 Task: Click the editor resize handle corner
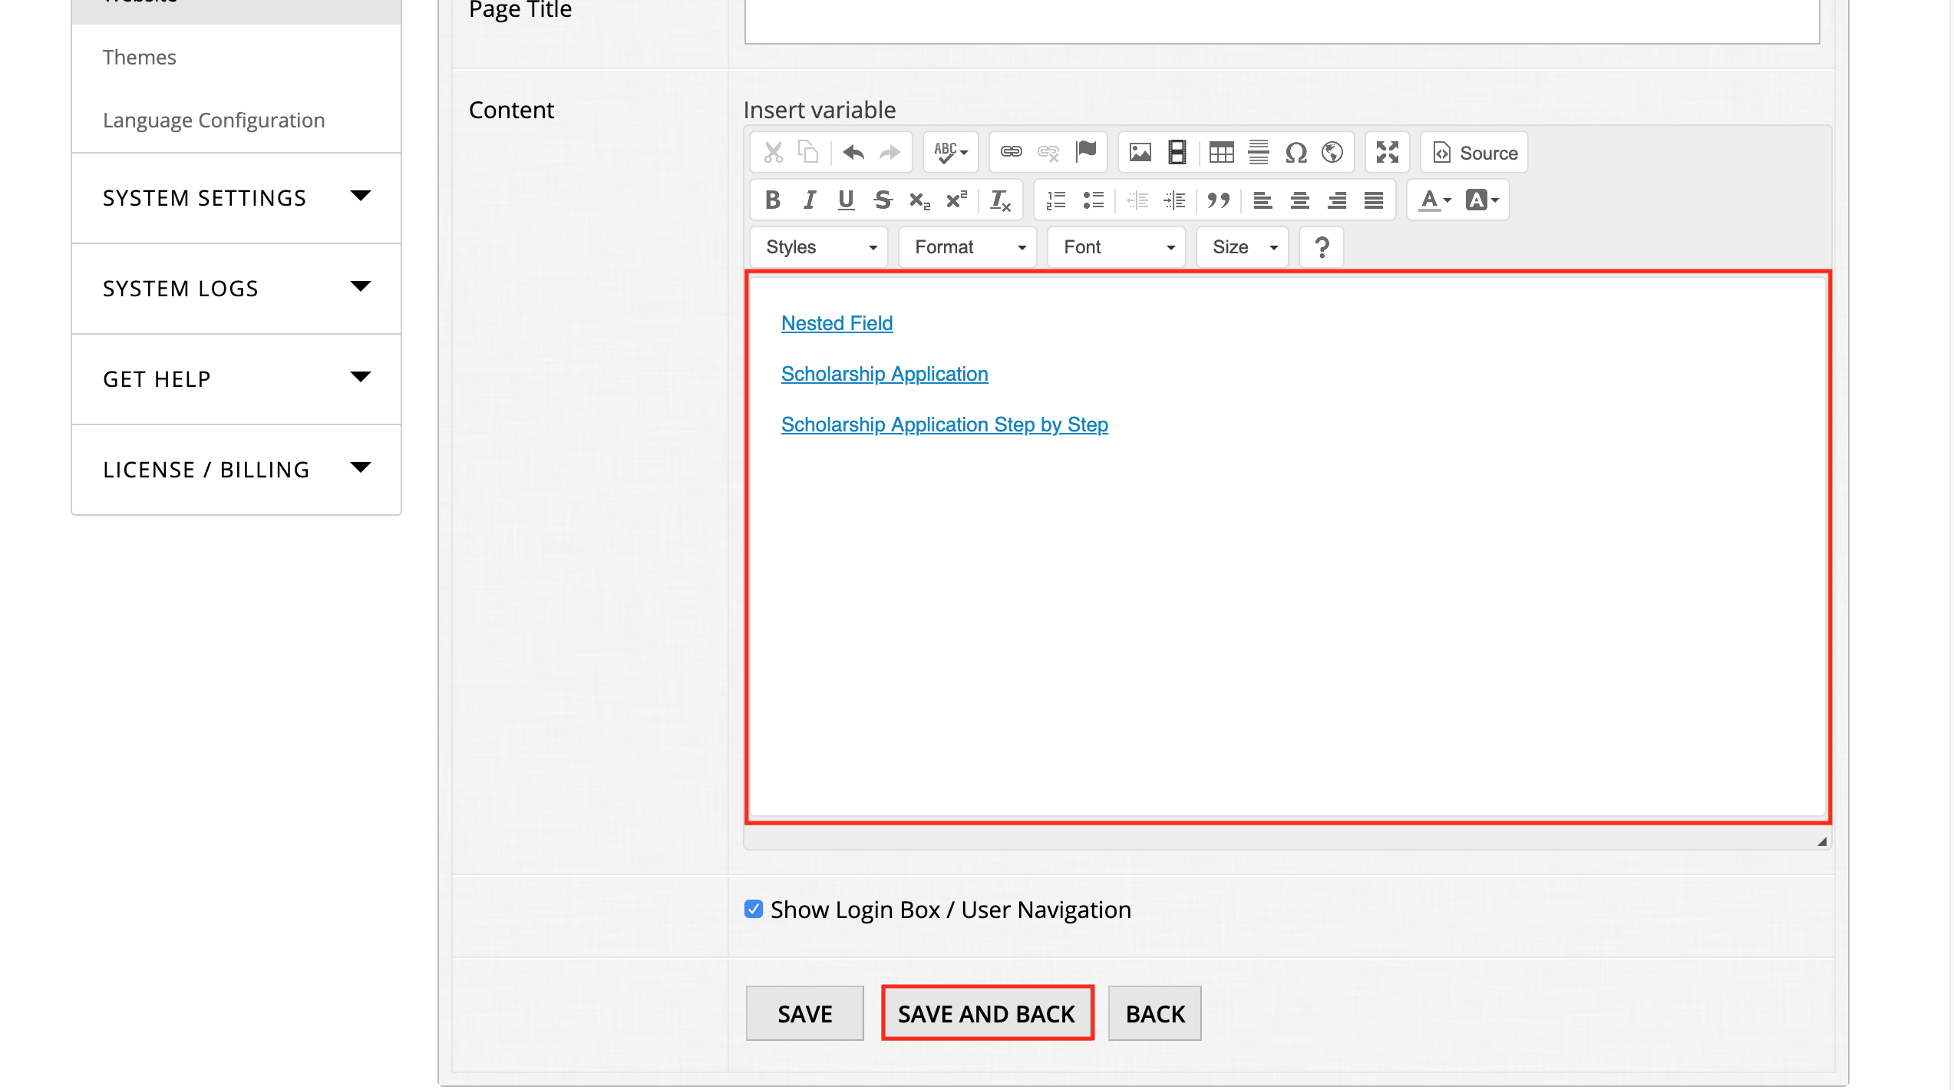pos(1821,841)
